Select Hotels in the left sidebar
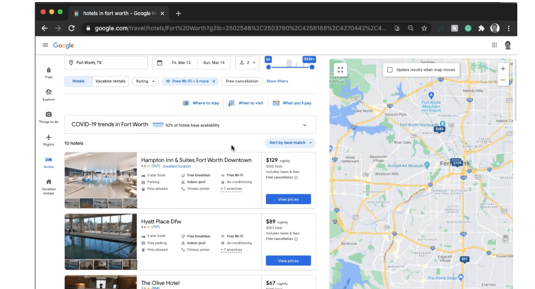Image resolution: width=535 pixels, height=289 pixels. (x=49, y=162)
